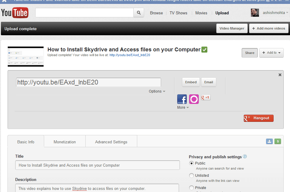Share video on Facebook
The image size is (290, 192).
pyautogui.click(x=182, y=99)
